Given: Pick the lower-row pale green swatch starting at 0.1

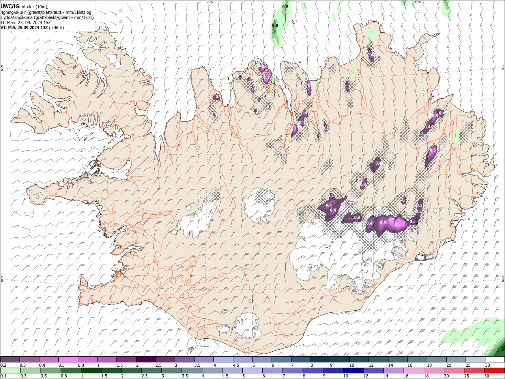Looking at the screenshot, I should pyautogui.click(x=10, y=370).
